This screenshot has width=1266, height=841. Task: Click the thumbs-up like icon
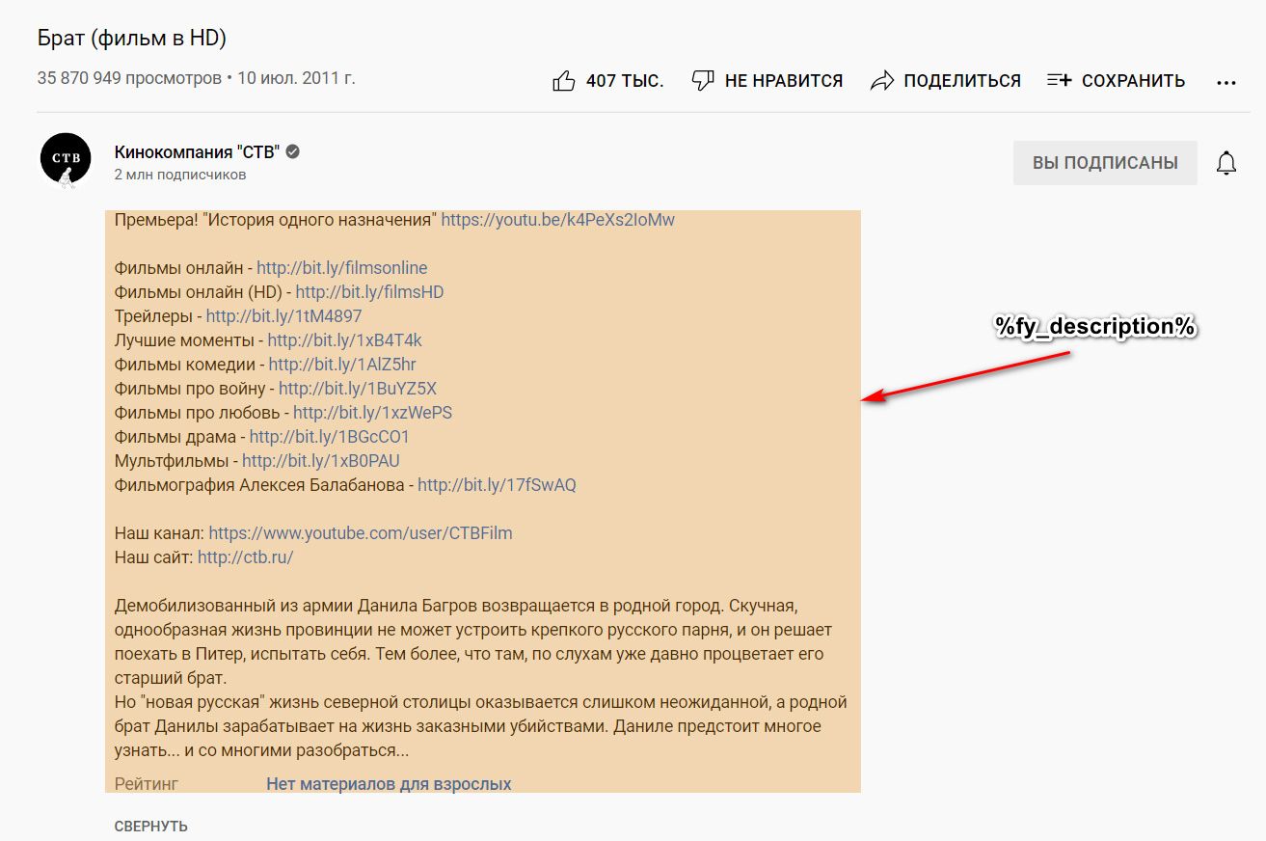pyautogui.click(x=564, y=81)
